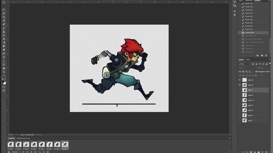Image resolution: width=273 pixels, height=153 pixels.
Task: Open frame 1 delay time dropdown
Action: [11, 149]
